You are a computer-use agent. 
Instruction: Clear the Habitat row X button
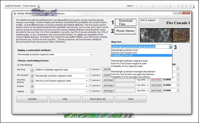click(32, 91)
